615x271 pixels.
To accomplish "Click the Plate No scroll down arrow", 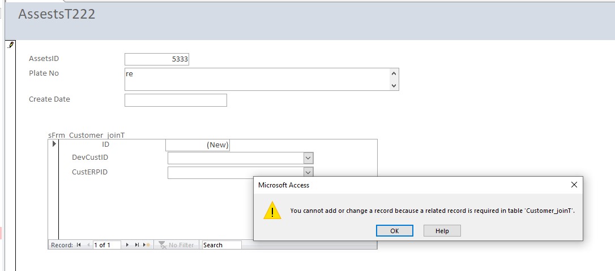I will [394, 85].
